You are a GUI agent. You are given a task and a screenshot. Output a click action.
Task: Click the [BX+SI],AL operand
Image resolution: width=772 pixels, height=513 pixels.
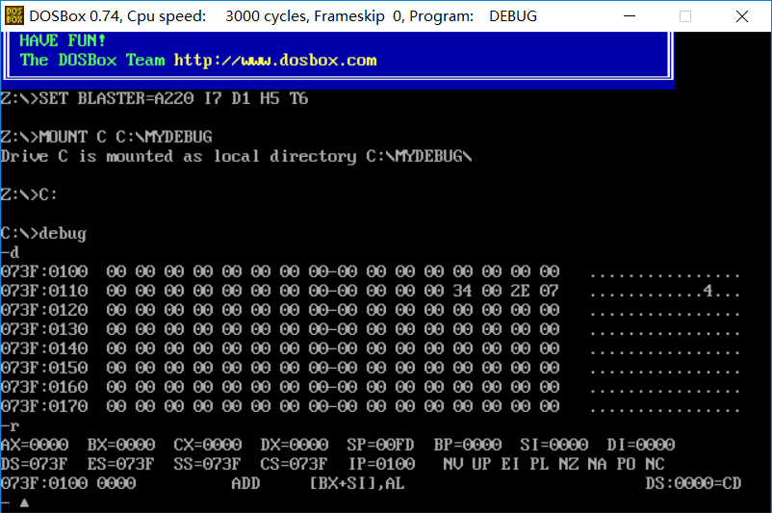[357, 483]
